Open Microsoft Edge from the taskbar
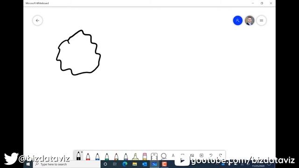Image resolution: width=299 pixels, height=168 pixels. pos(125,164)
